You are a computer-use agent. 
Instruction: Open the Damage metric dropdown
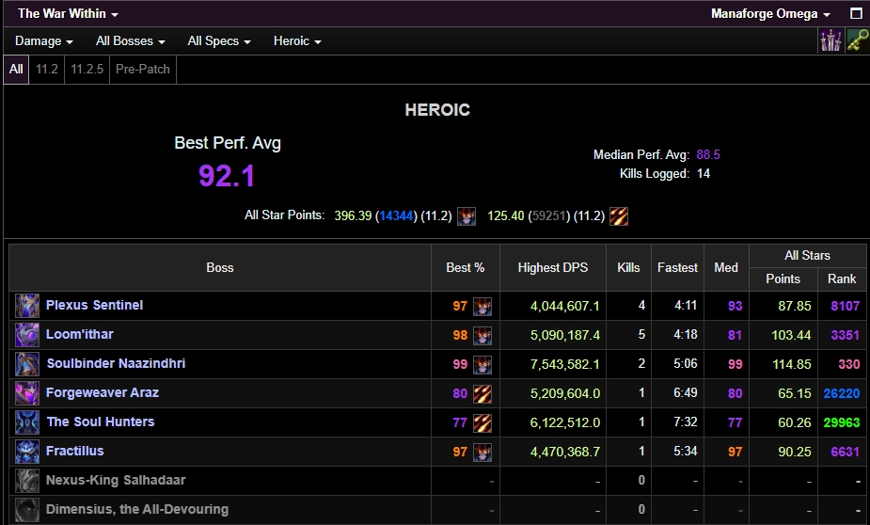tap(44, 41)
